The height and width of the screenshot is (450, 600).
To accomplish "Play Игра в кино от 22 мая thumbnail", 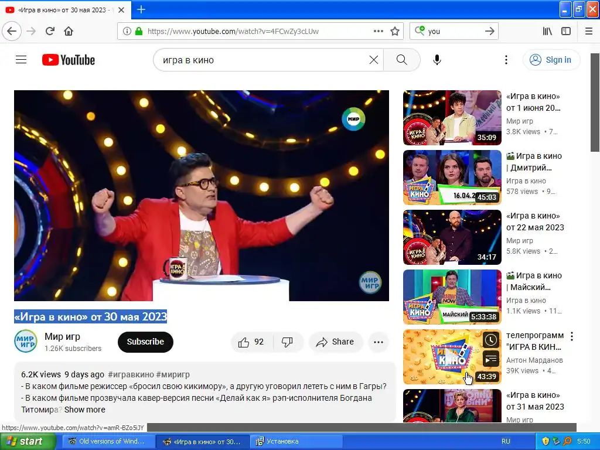I will point(452,237).
